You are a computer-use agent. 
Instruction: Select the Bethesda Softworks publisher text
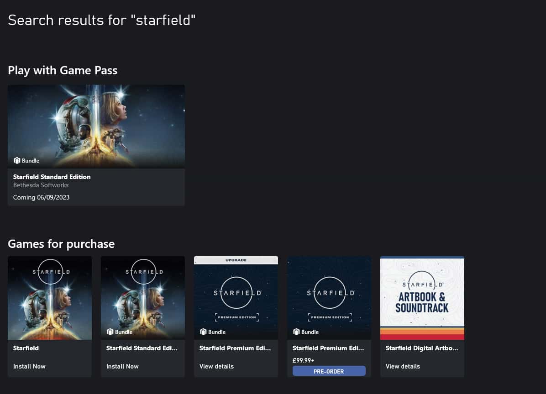pyautogui.click(x=41, y=185)
